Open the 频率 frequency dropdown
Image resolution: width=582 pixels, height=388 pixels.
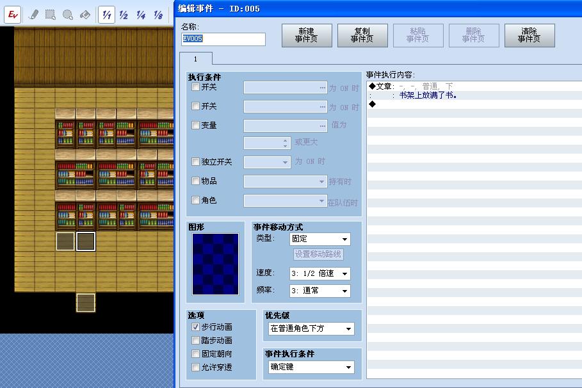click(320, 291)
